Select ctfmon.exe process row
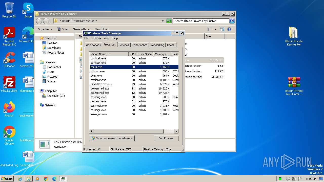 pos(134,71)
